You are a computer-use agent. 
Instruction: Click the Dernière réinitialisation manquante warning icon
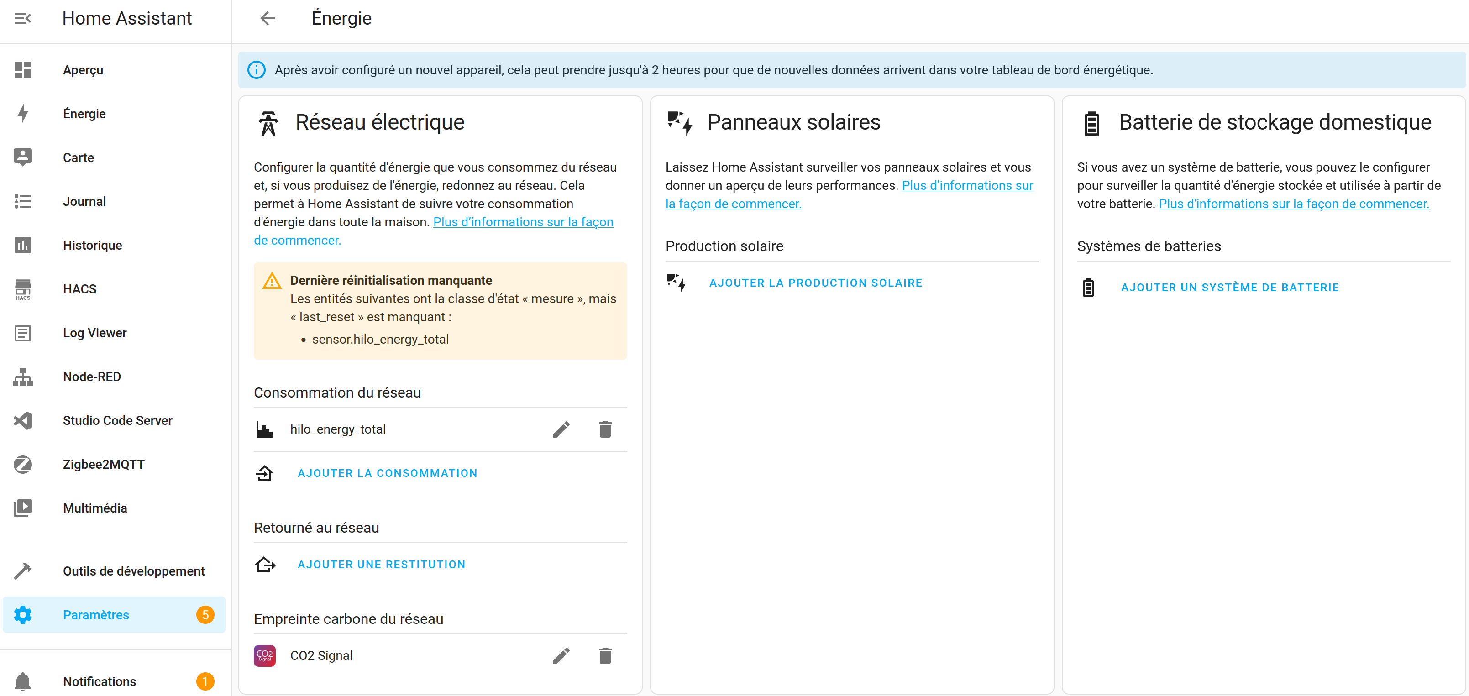(x=272, y=280)
